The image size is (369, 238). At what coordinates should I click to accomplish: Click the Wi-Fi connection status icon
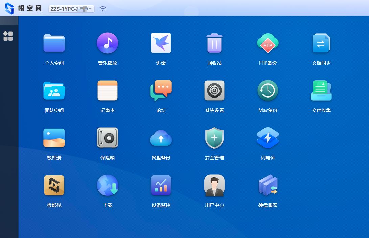pyautogui.click(x=103, y=9)
